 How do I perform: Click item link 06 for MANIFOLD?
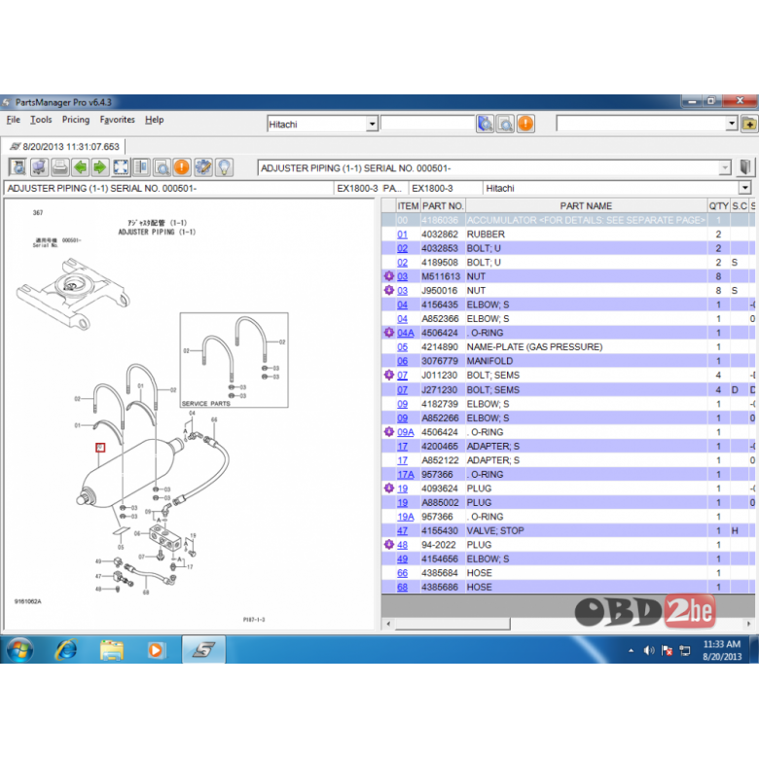tap(402, 361)
